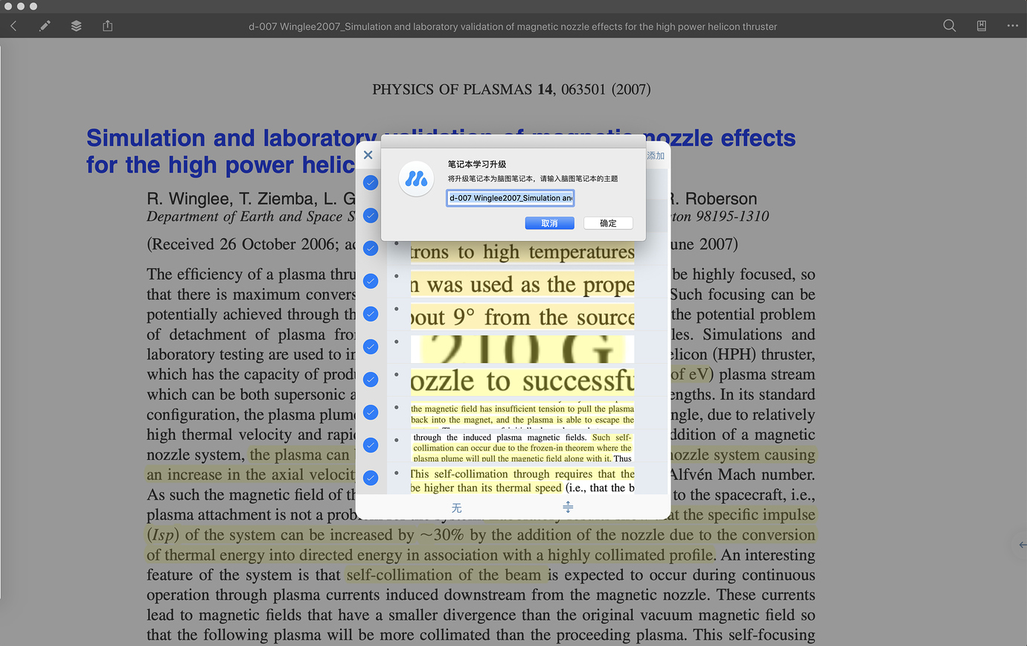This screenshot has height=646, width=1027.
Task: Open the bookmark/outline icon
Action: coord(981,25)
